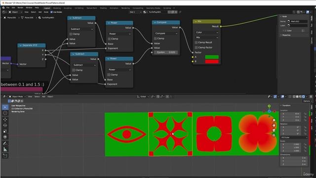This screenshot has height=178, width=316.
Task: Select the Measure tool in viewport toolbar
Action: point(5,149)
